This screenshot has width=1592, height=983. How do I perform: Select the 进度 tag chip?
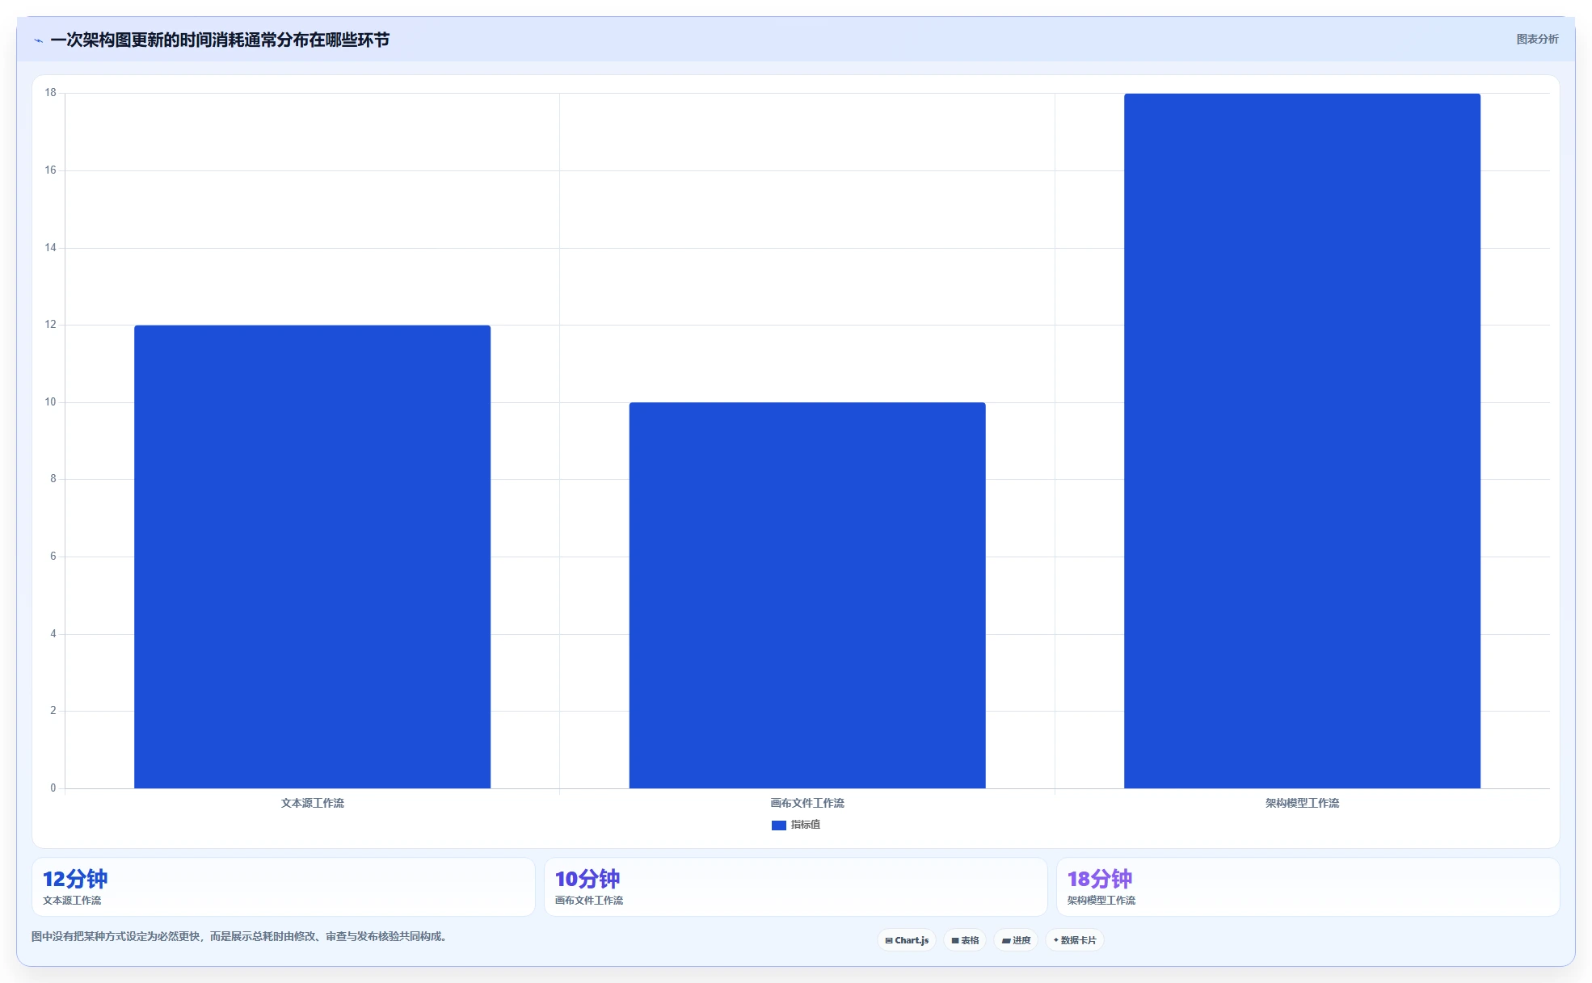[x=1016, y=940]
